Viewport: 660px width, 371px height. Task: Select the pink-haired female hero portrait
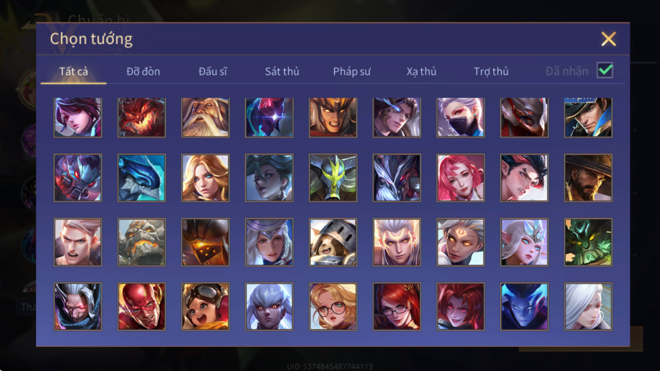click(x=460, y=178)
